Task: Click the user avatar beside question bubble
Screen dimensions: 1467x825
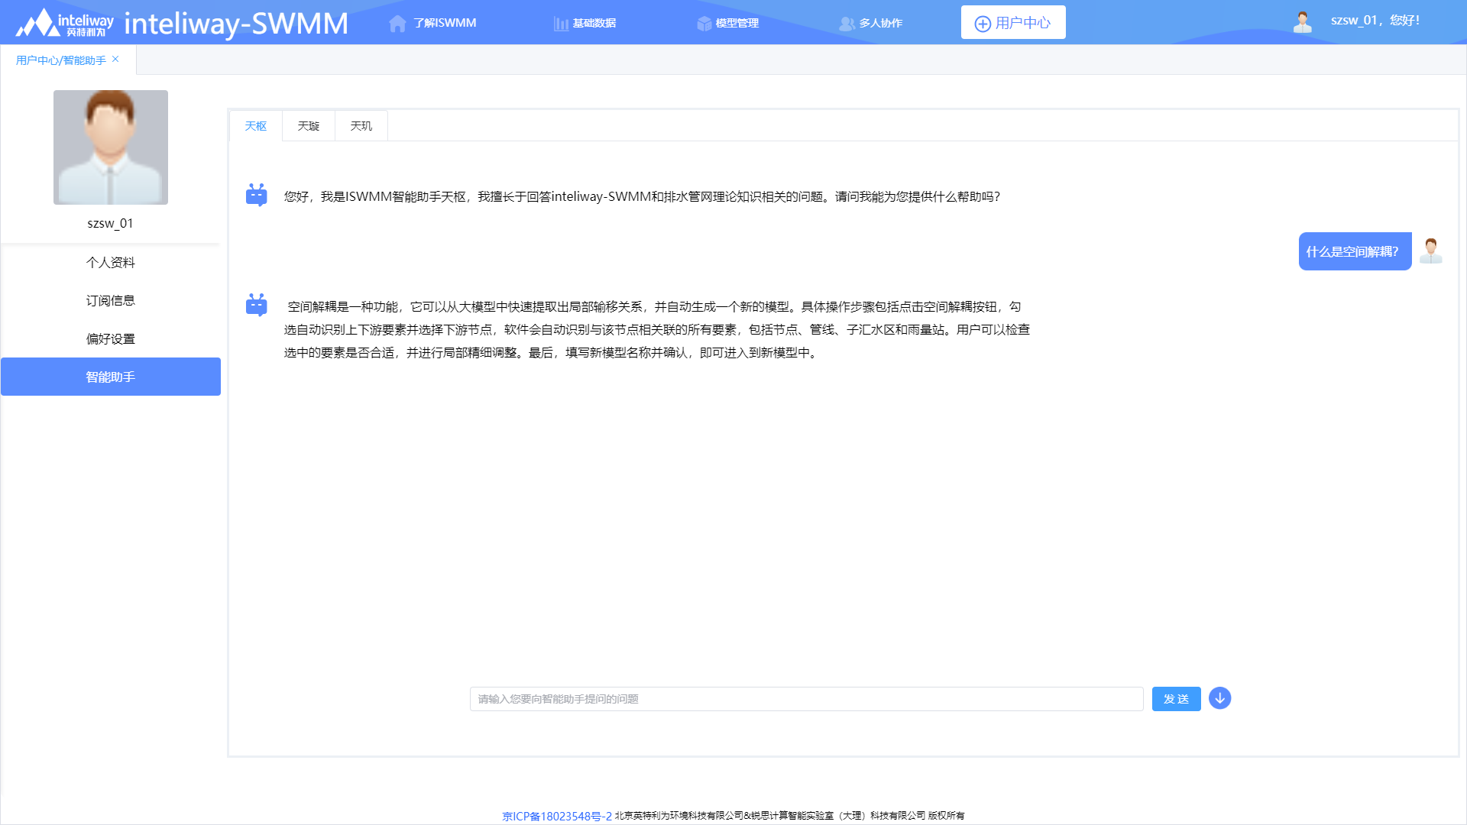Action: pyautogui.click(x=1430, y=251)
